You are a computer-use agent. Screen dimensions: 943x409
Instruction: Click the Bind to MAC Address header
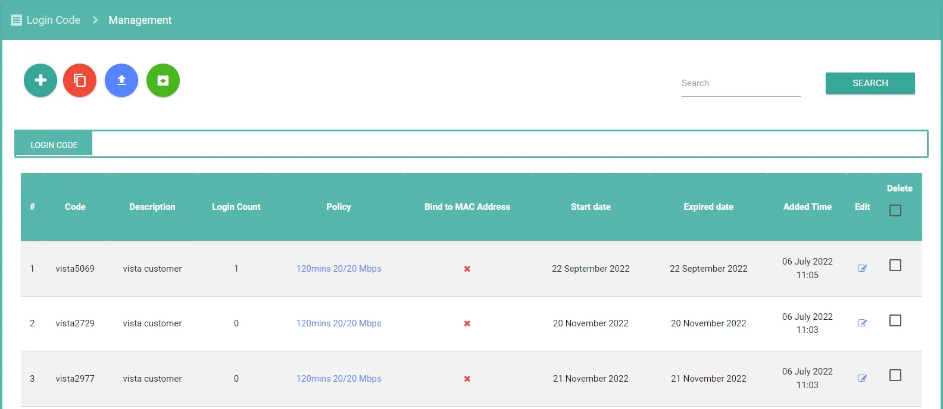[x=467, y=207]
